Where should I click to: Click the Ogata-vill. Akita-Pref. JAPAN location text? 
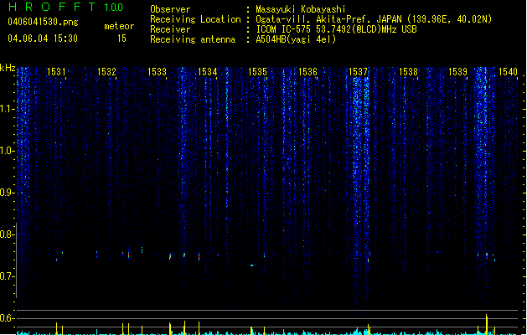coord(374,19)
